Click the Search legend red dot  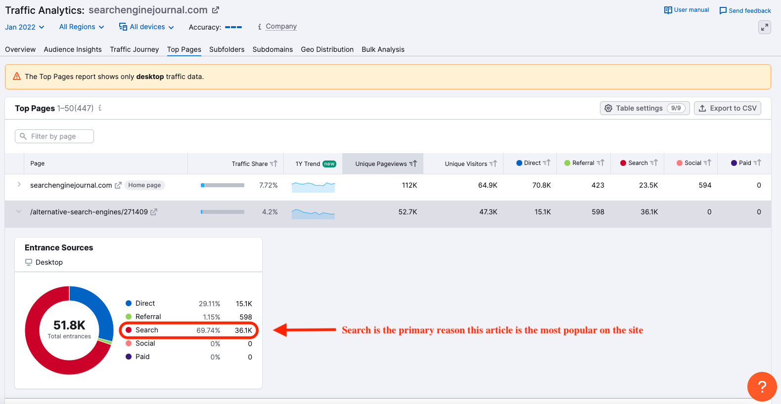(x=129, y=330)
